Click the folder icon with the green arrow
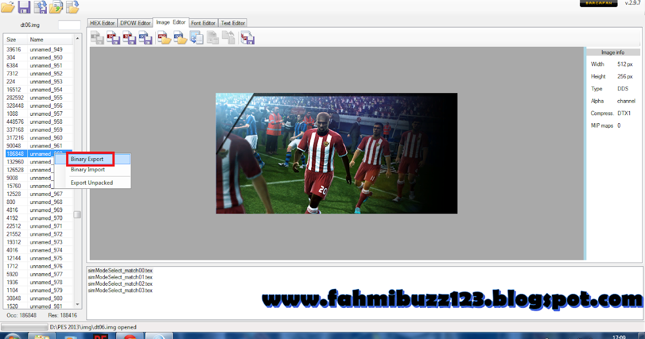This screenshot has width=645, height=339. click(56, 6)
